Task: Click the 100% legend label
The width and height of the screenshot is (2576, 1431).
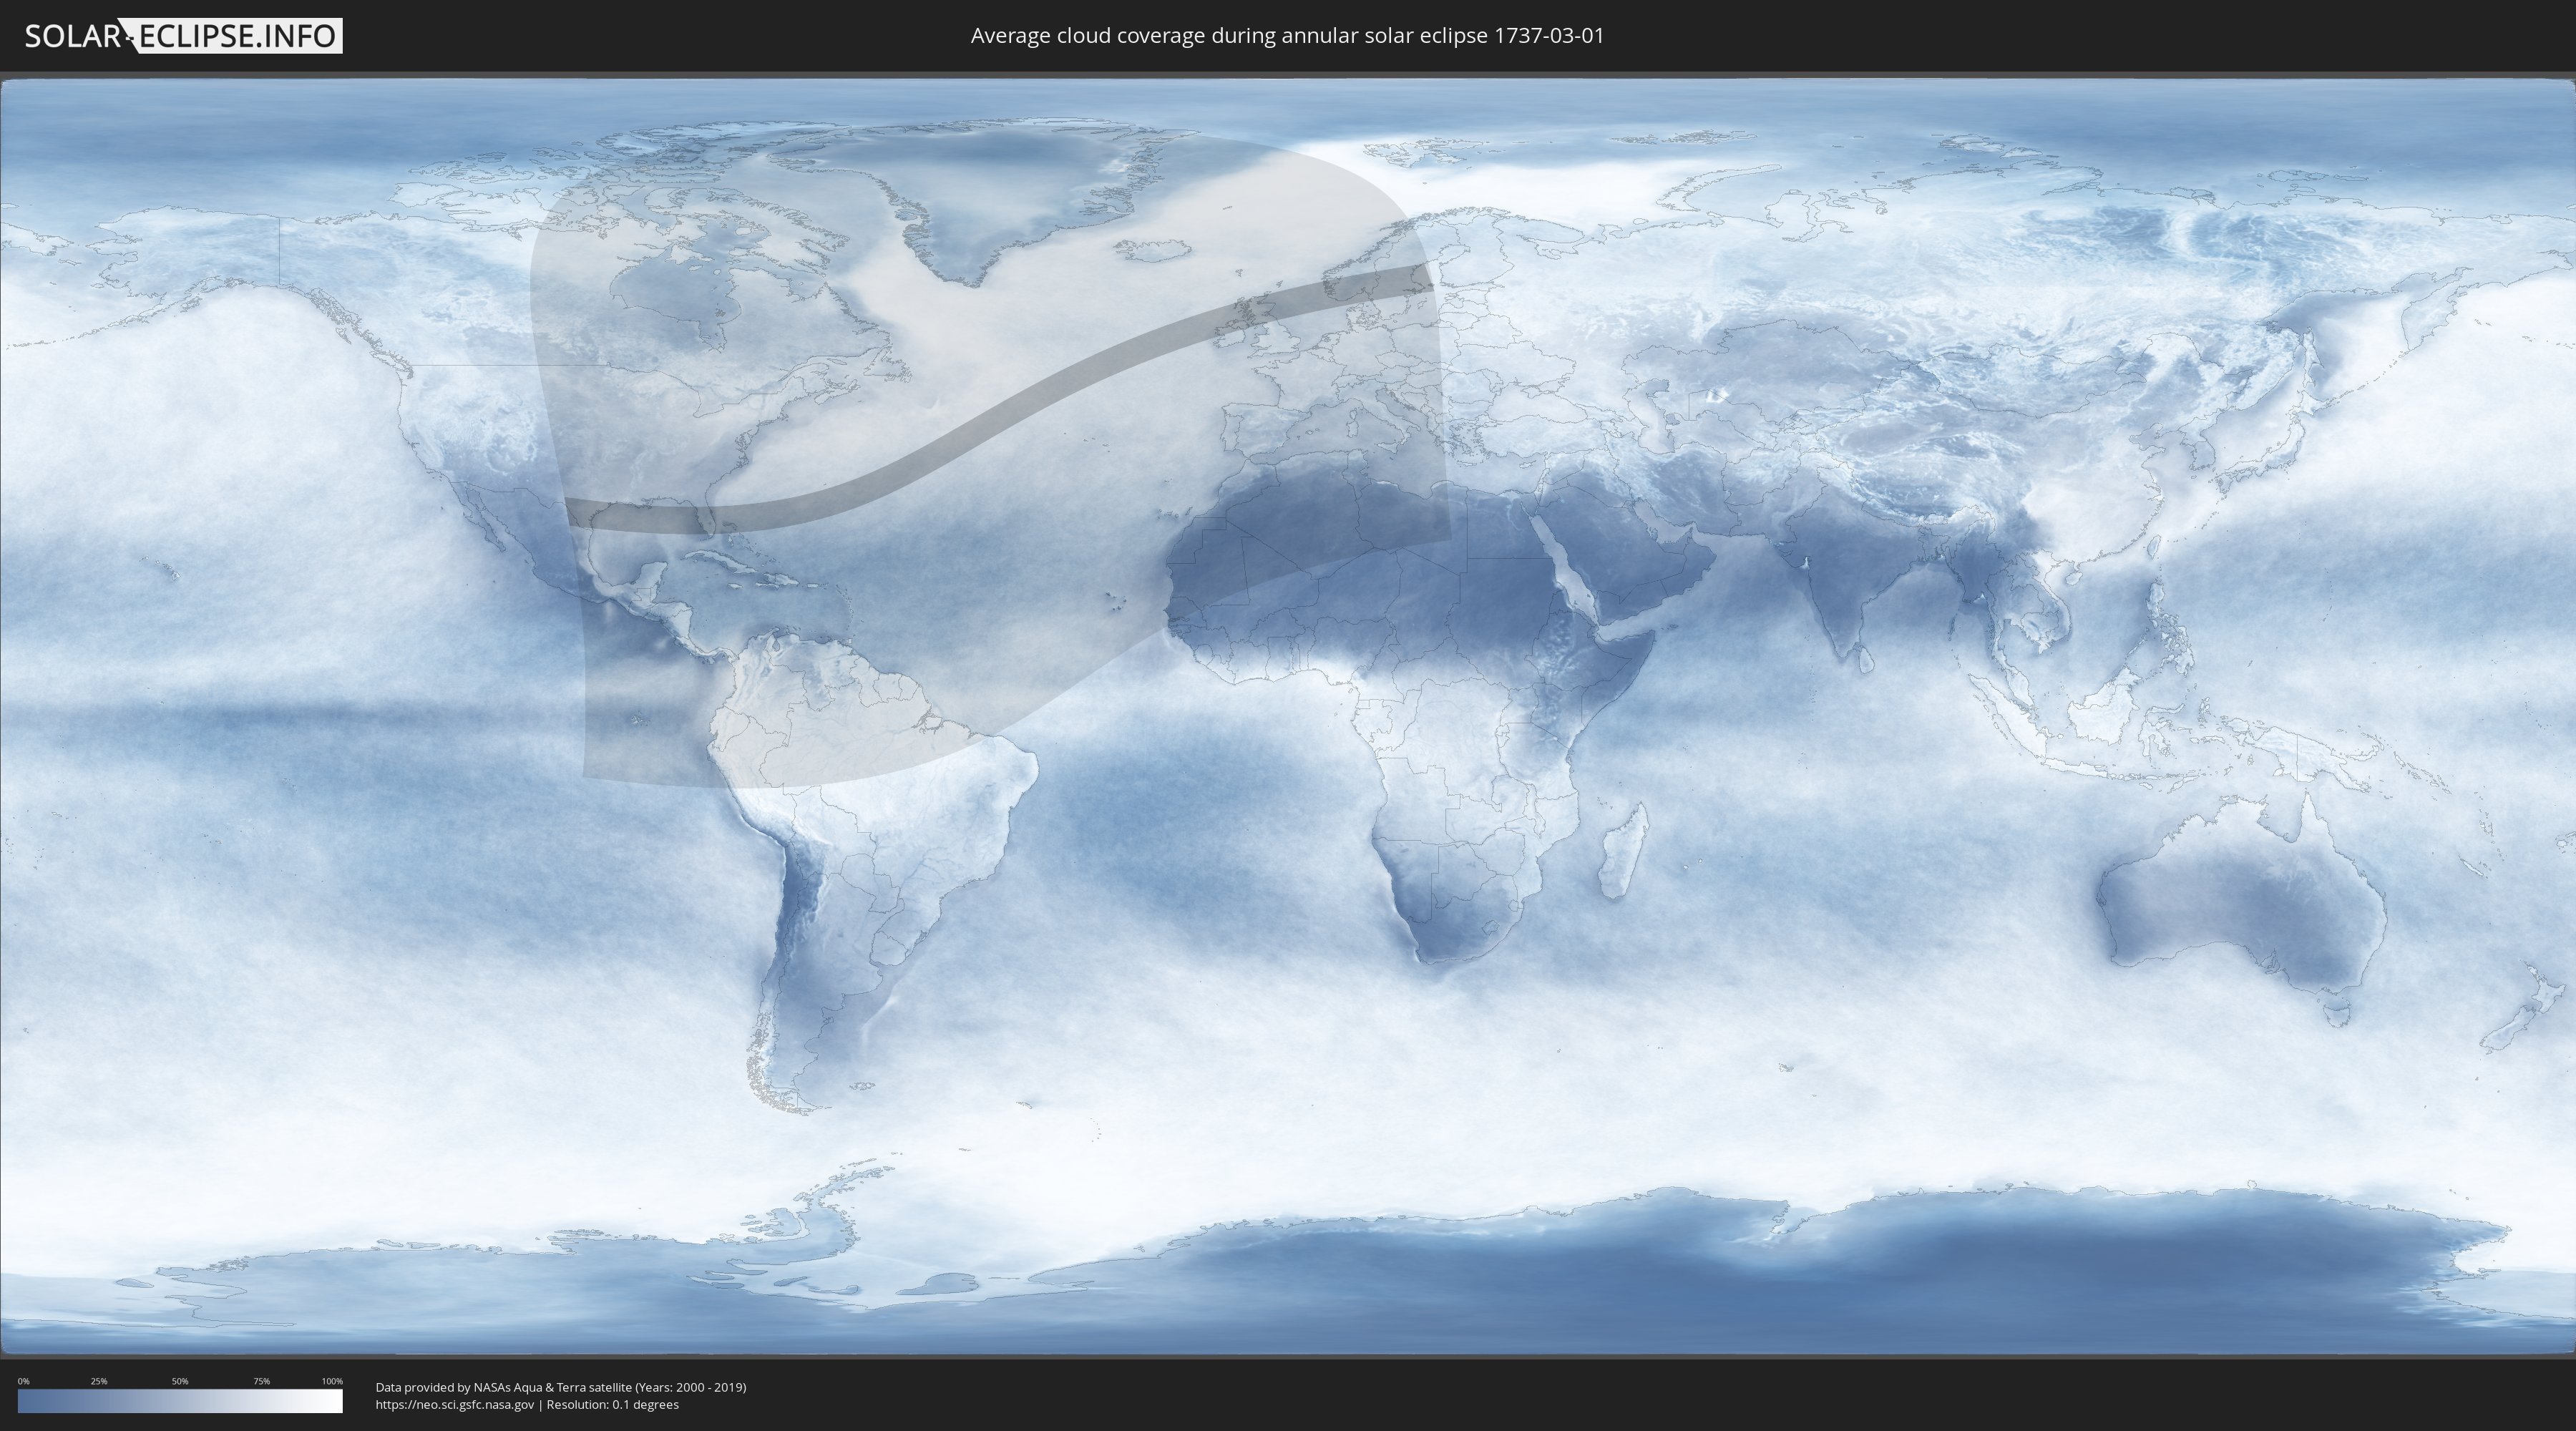Action: click(x=332, y=1381)
